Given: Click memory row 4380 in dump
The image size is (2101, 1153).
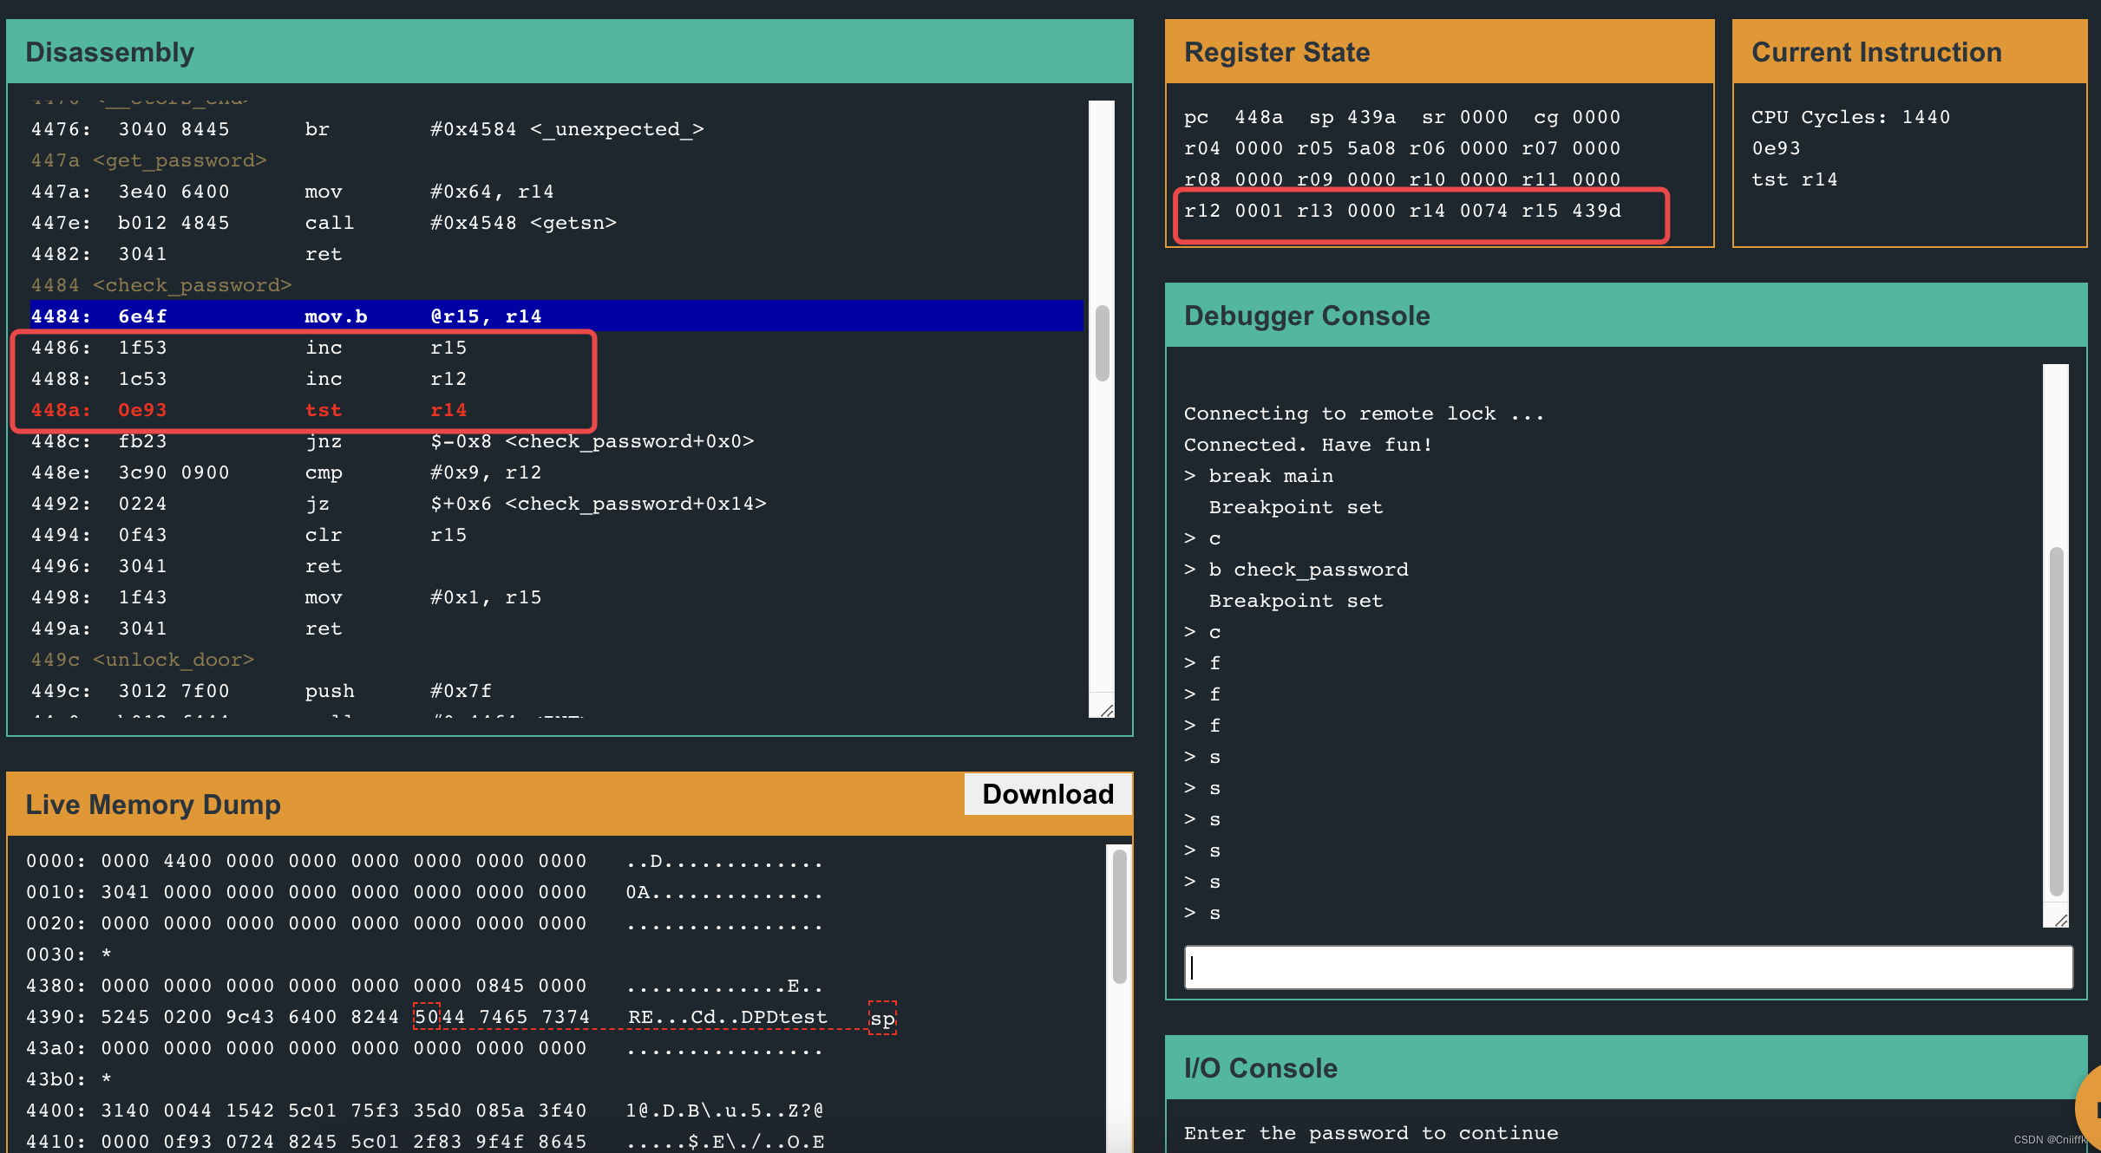Looking at the screenshot, I should [x=424, y=986].
